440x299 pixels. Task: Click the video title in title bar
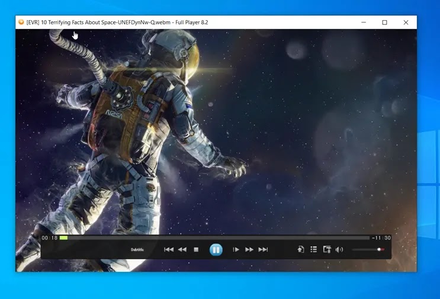point(117,22)
